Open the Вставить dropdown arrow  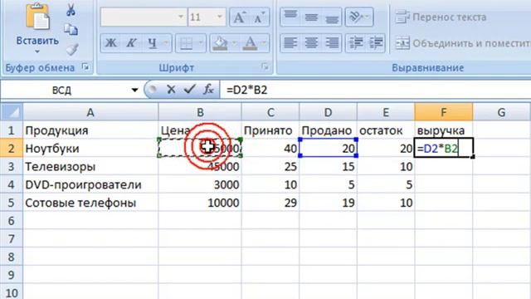coord(37,51)
